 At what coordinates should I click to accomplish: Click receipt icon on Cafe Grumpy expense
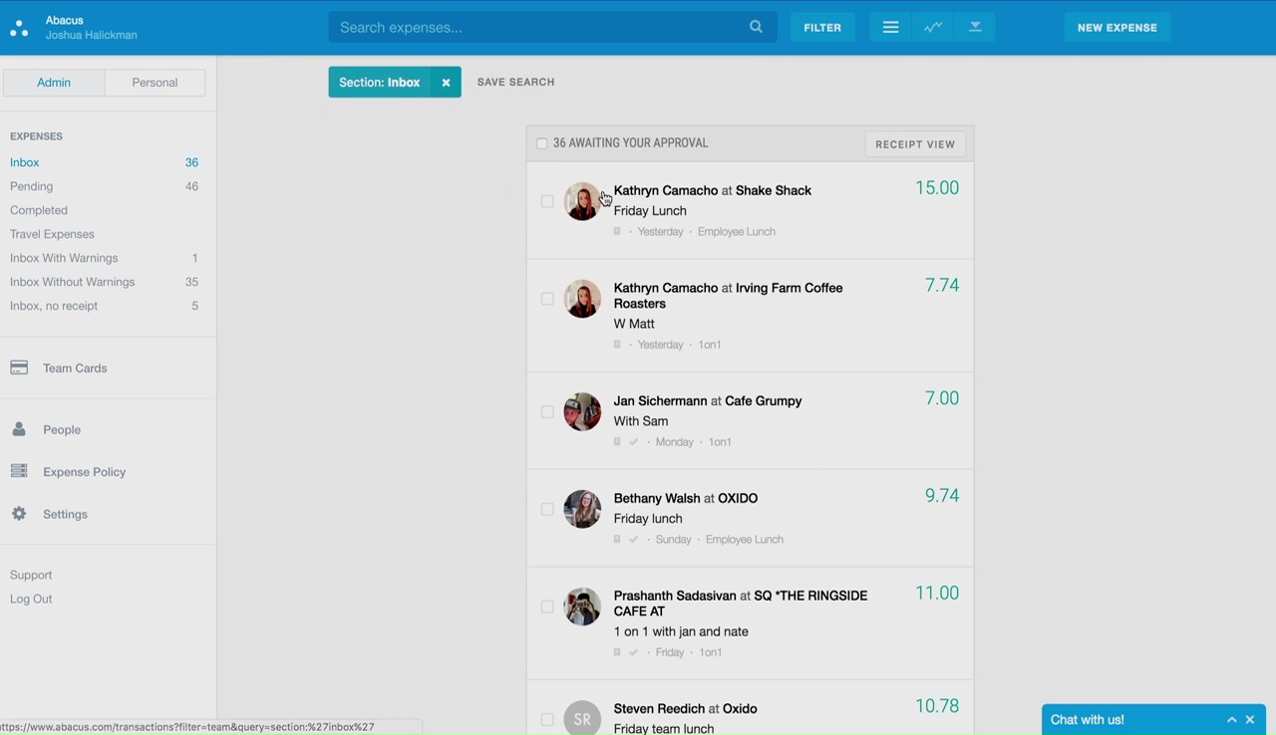tap(617, 441)
